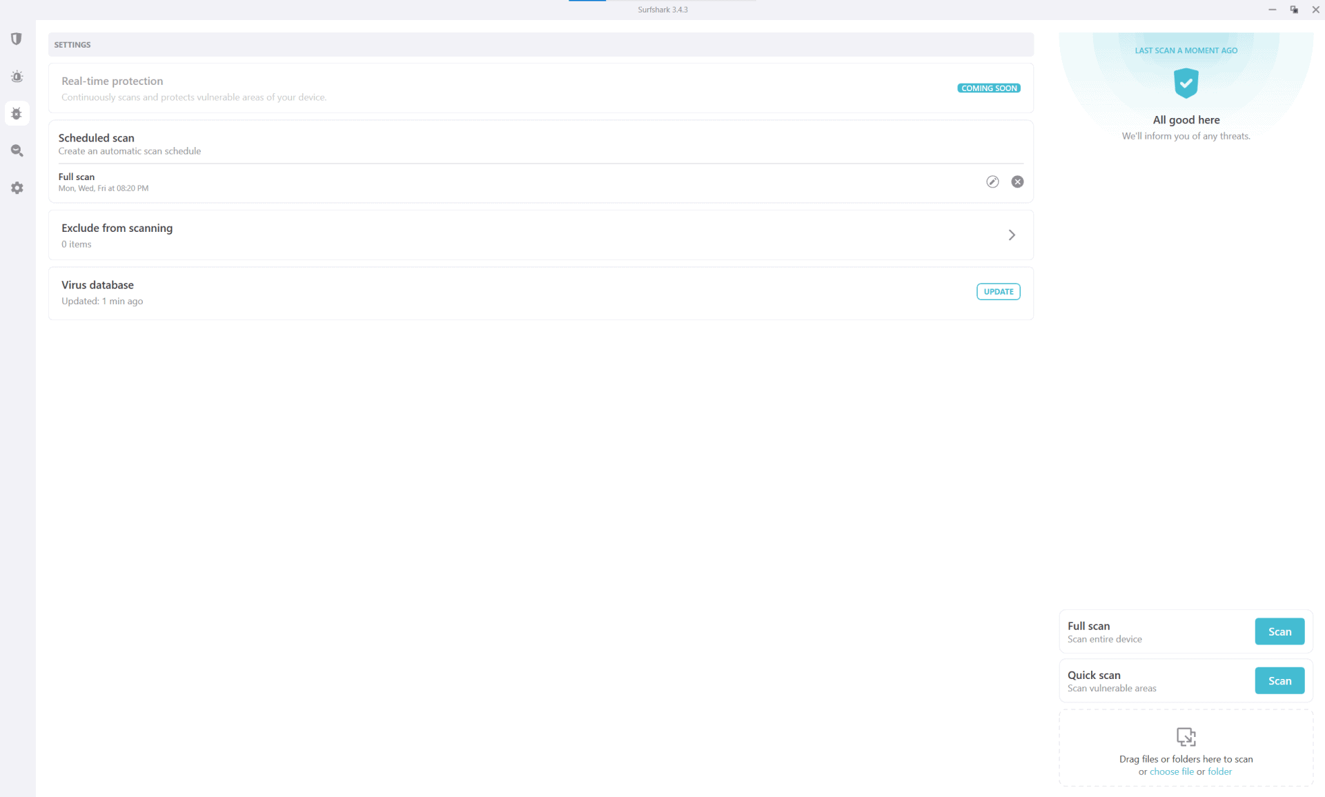Expand Exclude from scanning chevron
The width and height of the screenshot is (1325, 797).
click(1012, 235)
